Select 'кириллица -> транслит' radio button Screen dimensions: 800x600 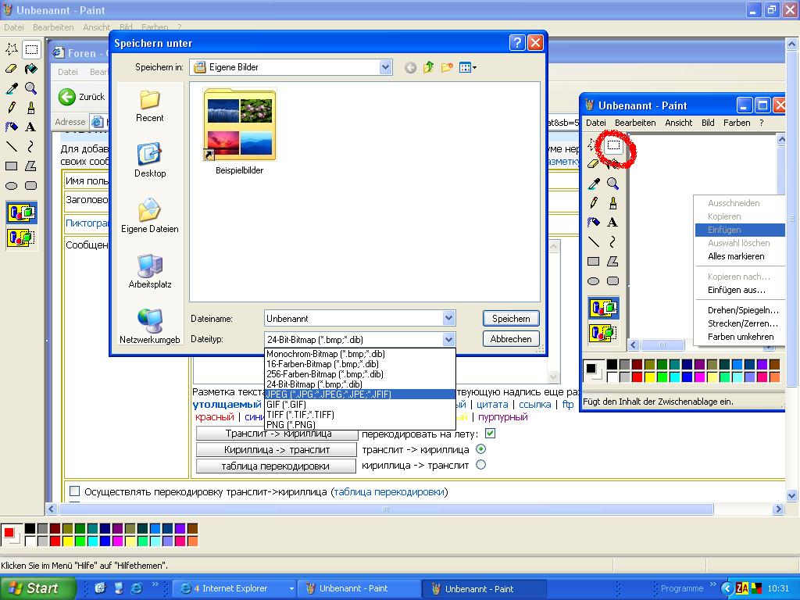click(x=480, y=465)
